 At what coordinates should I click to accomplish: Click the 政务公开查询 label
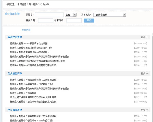click(12, 14)
